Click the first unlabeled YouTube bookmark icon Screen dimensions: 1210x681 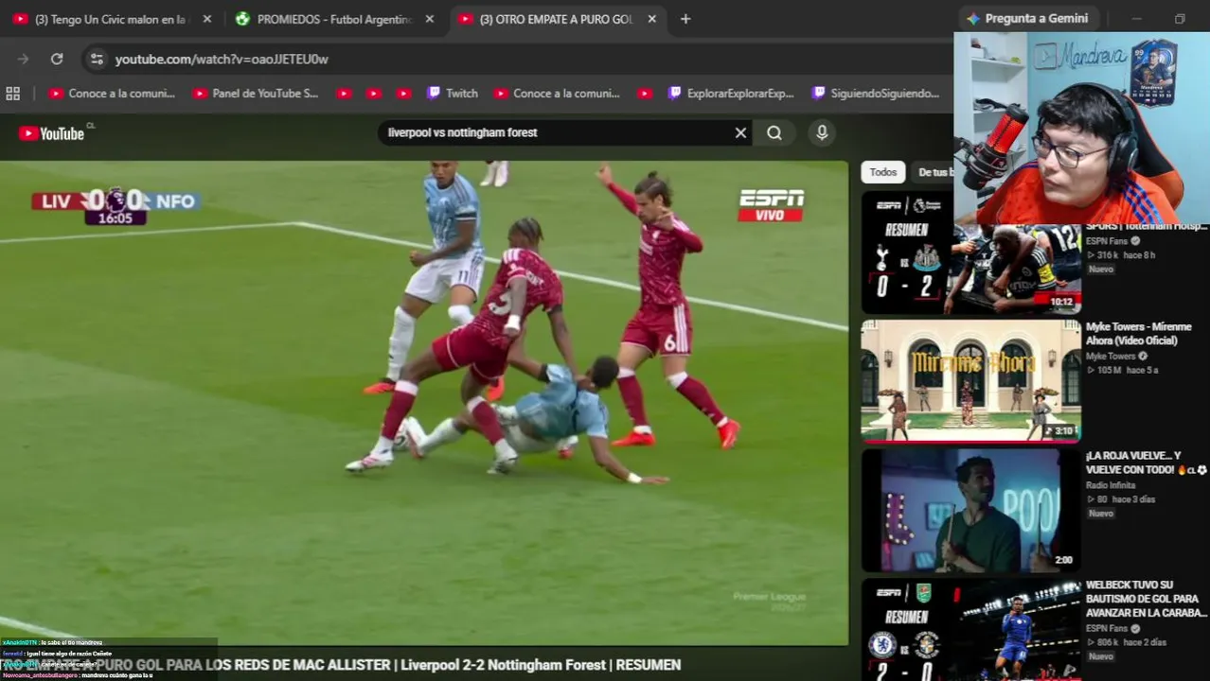click(344, 94)
